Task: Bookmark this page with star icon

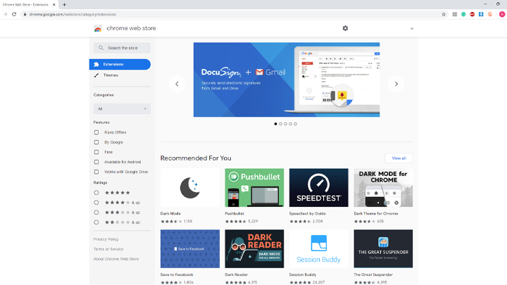Action: 444,14
